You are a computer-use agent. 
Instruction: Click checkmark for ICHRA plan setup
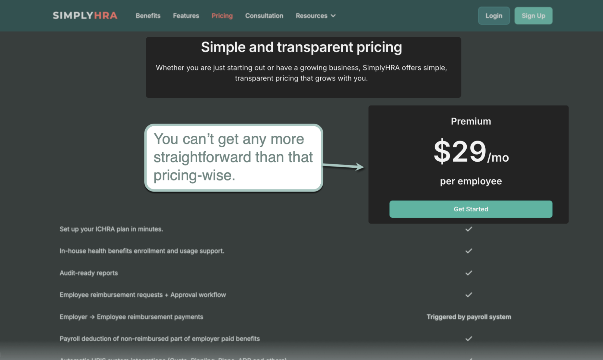pos(468,229)
